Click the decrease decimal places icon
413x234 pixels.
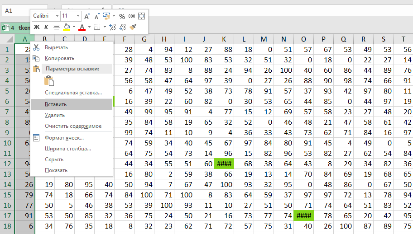click(122, 27)
